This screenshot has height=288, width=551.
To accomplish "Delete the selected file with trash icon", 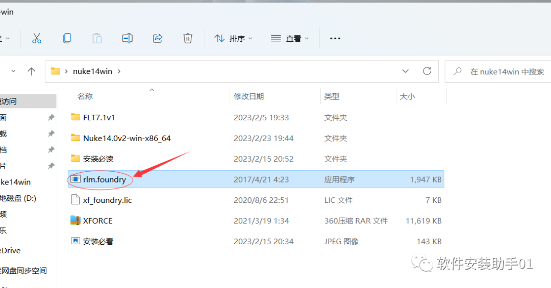I will coord(188,38).
